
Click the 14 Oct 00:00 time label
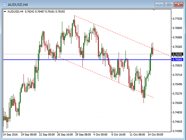(x=155, y=135)
